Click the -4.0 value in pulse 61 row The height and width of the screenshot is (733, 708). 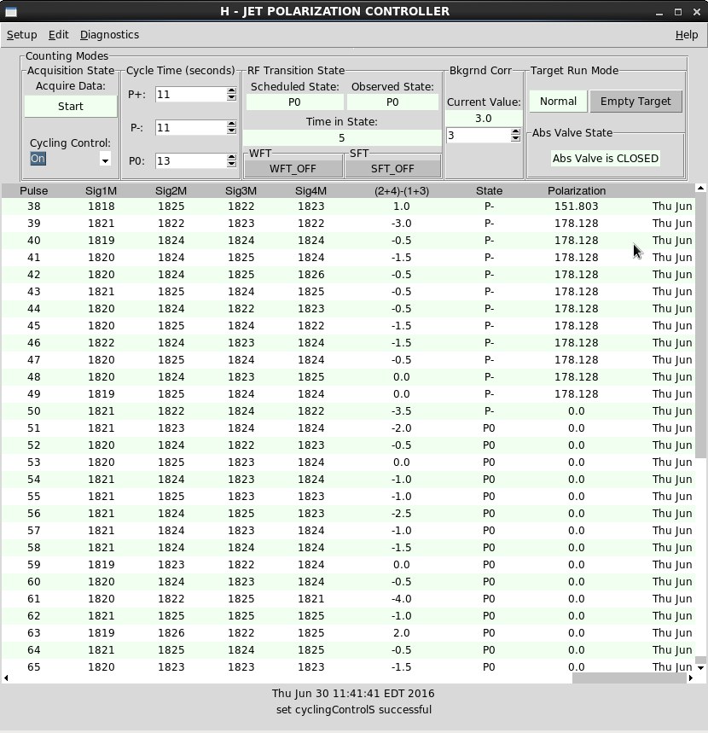[x=402, y=599]
